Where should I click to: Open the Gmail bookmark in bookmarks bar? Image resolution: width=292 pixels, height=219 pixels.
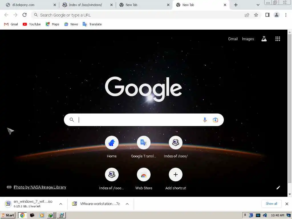click(11, 24)
